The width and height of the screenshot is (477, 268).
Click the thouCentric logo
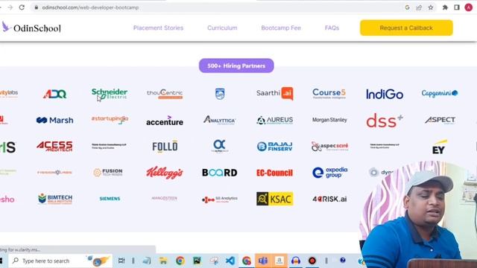click(165, 94)
